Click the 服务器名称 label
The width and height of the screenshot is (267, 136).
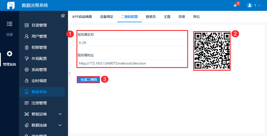click(x=86, y=35)
